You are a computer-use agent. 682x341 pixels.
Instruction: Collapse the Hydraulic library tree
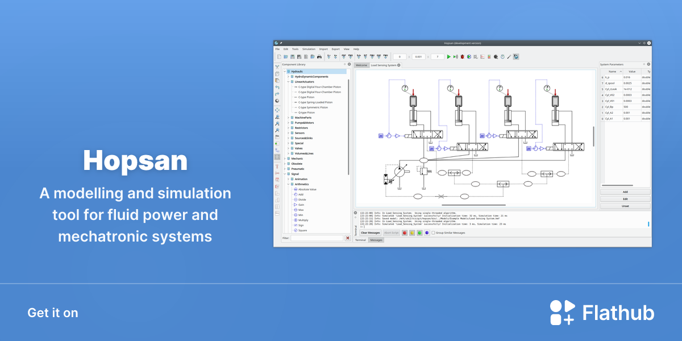click(x=285, y=72)
